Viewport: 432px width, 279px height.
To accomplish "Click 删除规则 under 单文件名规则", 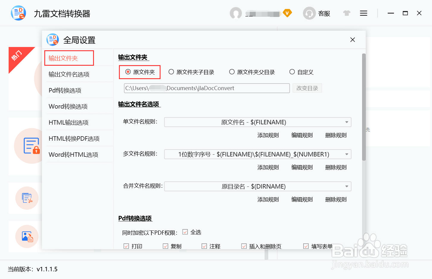I will coord(336,135).
